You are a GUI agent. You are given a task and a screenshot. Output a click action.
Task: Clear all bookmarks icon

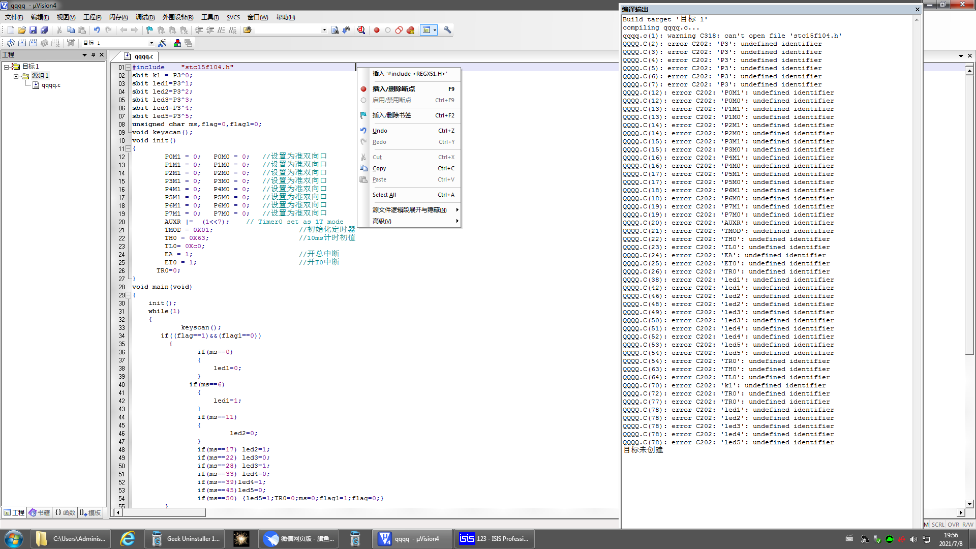pos(184,30)
